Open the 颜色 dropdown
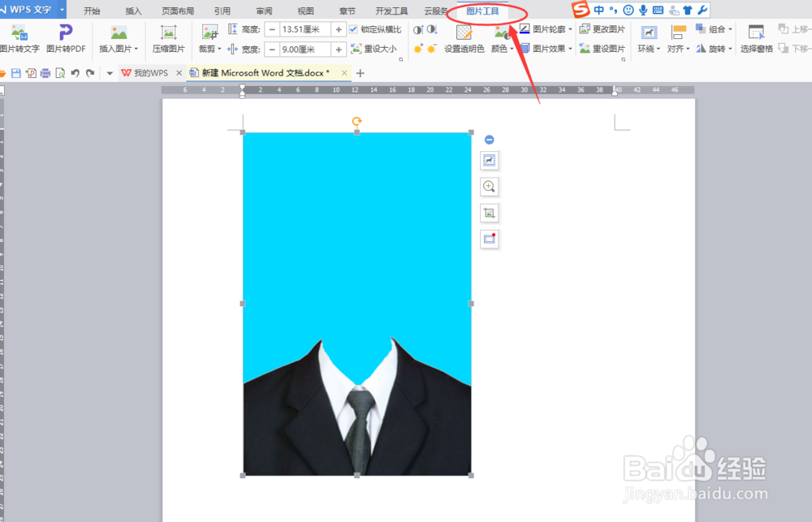 pos(502,49)
